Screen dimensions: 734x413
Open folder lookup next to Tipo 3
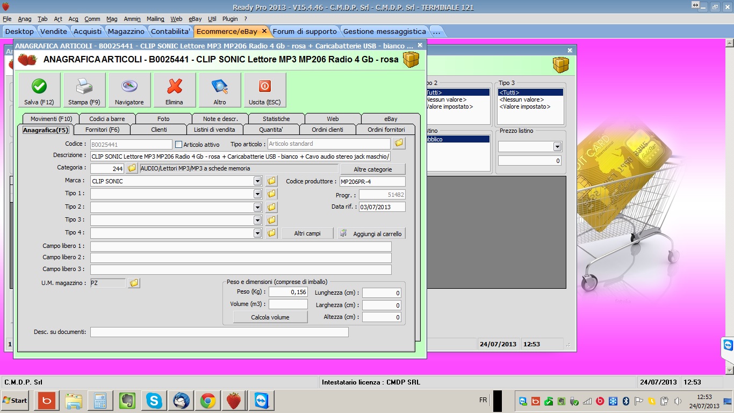point(272,220)
